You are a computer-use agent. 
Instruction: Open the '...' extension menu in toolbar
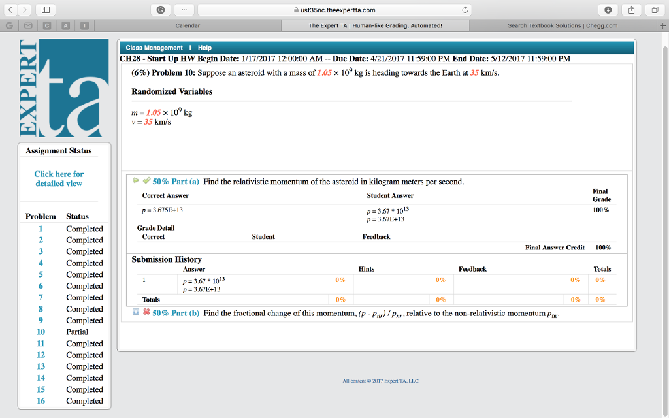pyautogui.click(x=184, y=9)
